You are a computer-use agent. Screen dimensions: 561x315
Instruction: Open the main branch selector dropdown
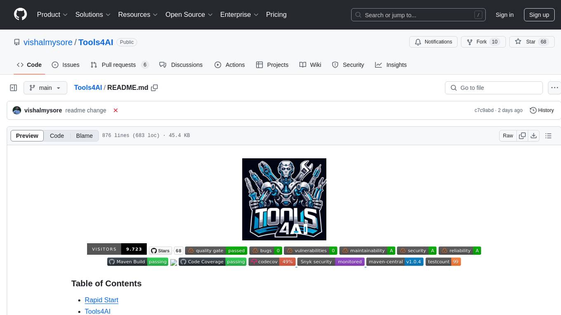click(45, 88)
